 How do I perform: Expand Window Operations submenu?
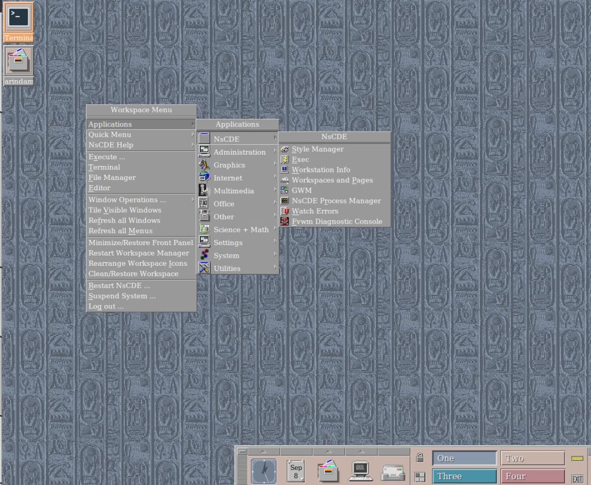click(x=141, y=200)
